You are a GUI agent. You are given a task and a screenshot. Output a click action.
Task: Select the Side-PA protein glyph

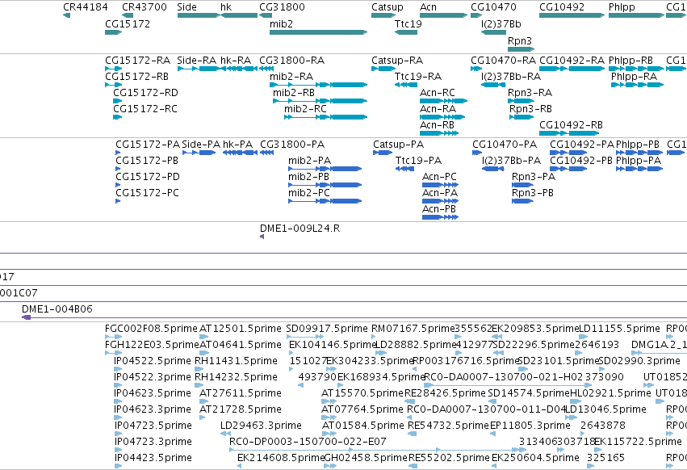(x=199, y=153)
